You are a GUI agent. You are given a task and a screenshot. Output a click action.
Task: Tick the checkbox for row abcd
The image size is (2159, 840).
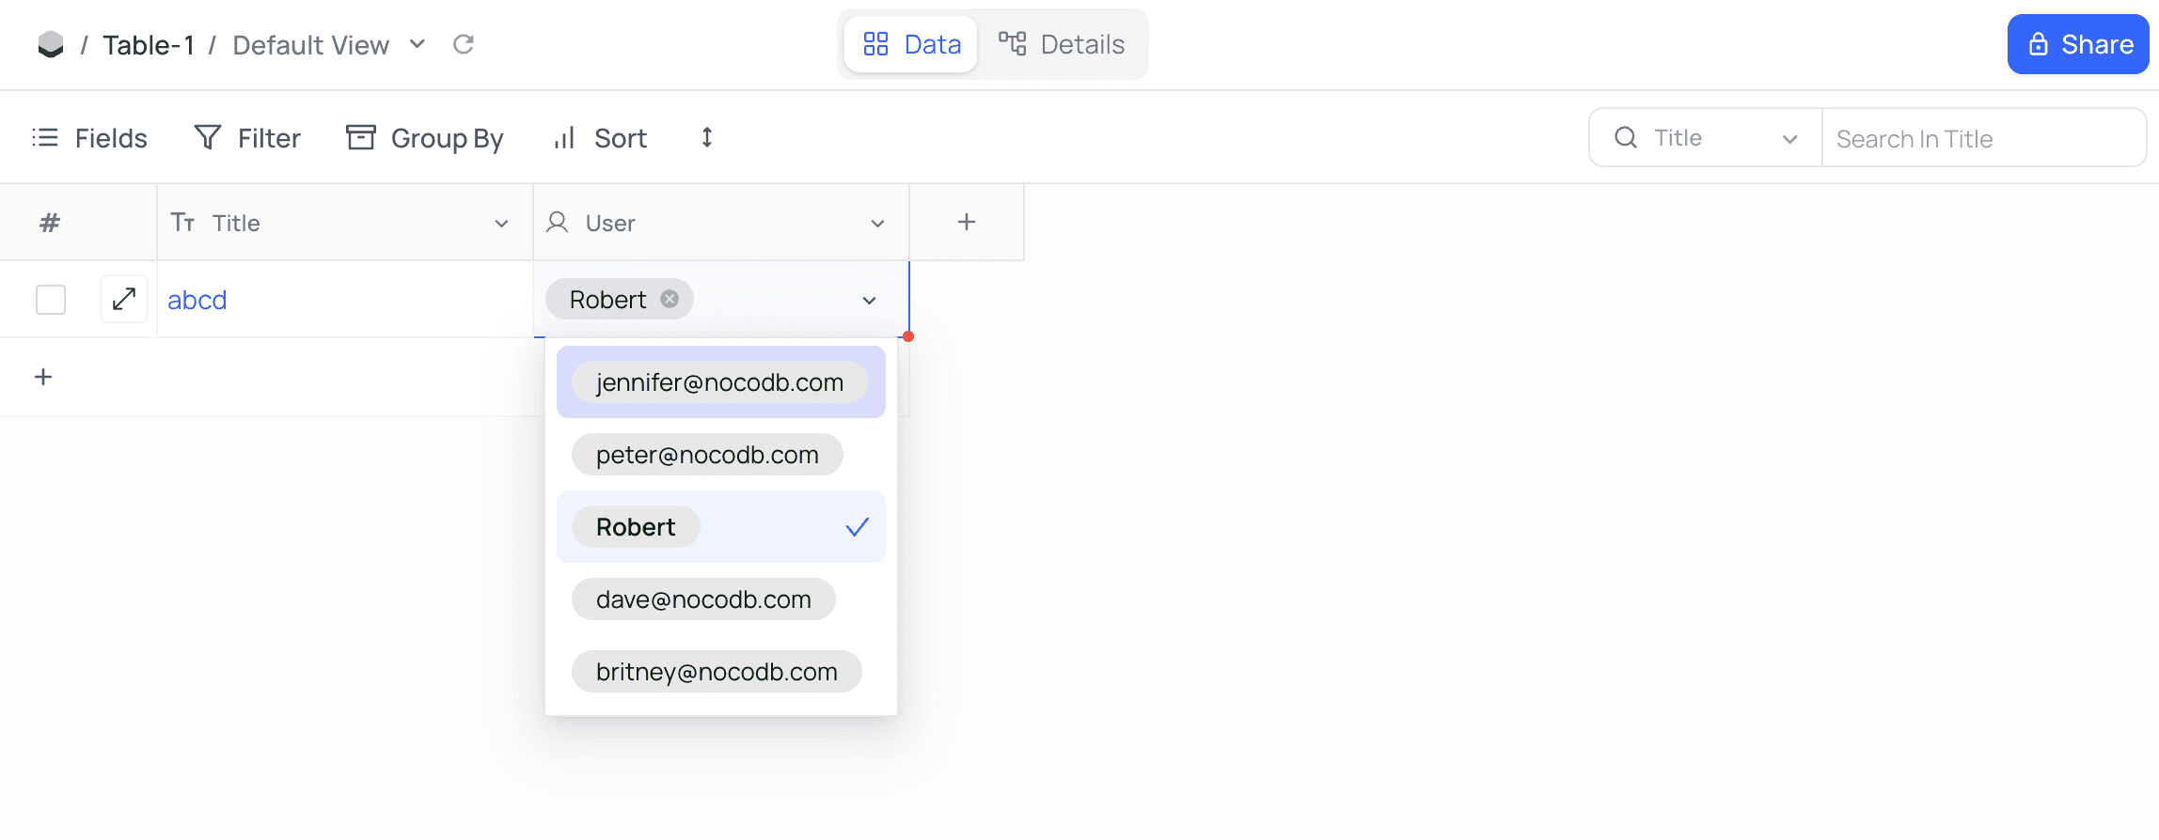pos(51,300)
